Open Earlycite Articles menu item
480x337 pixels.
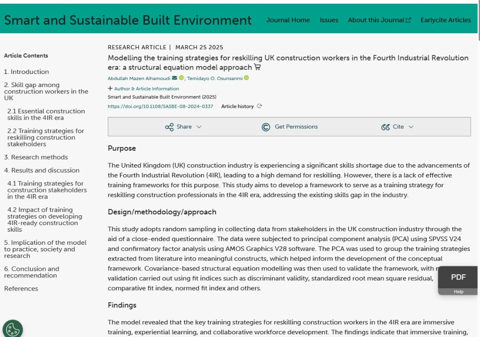point(446,20)
